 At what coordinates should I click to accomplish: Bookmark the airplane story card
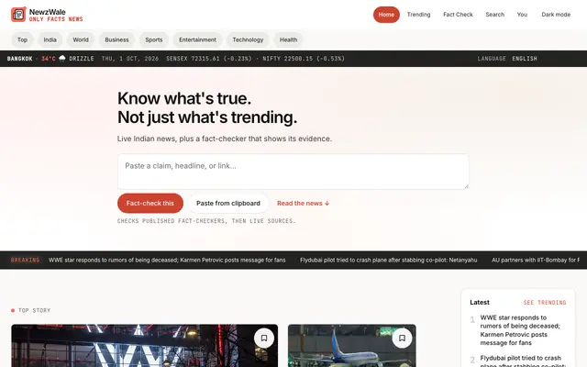coord(402,339)
